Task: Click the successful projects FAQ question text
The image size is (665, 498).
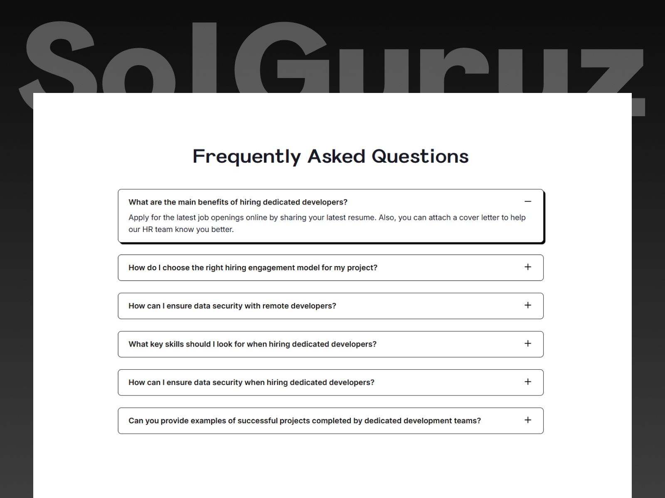Action: pos(305,420)
